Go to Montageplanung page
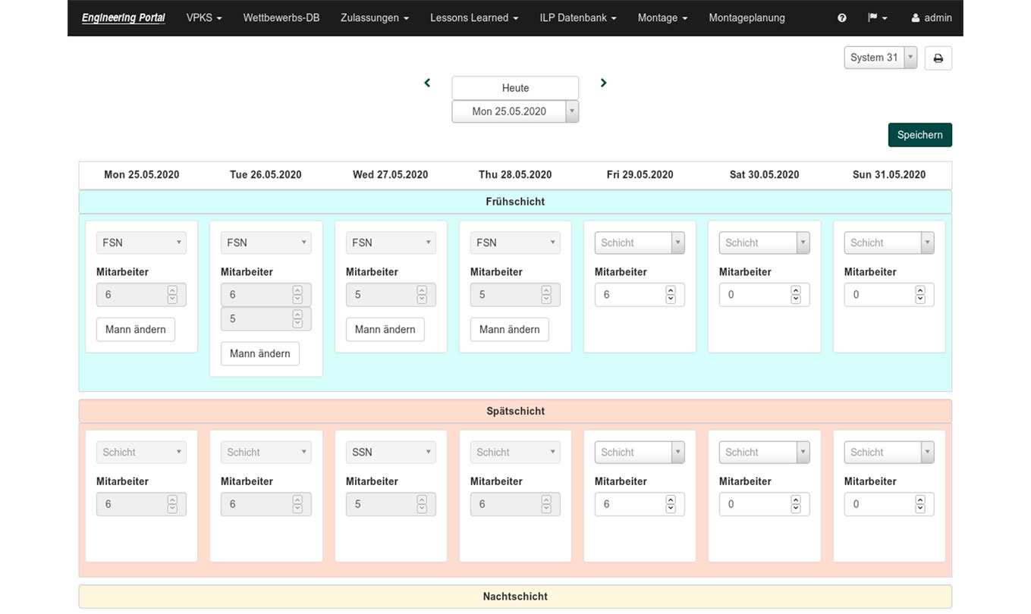Screen dimensions: 1031x614 747,18
